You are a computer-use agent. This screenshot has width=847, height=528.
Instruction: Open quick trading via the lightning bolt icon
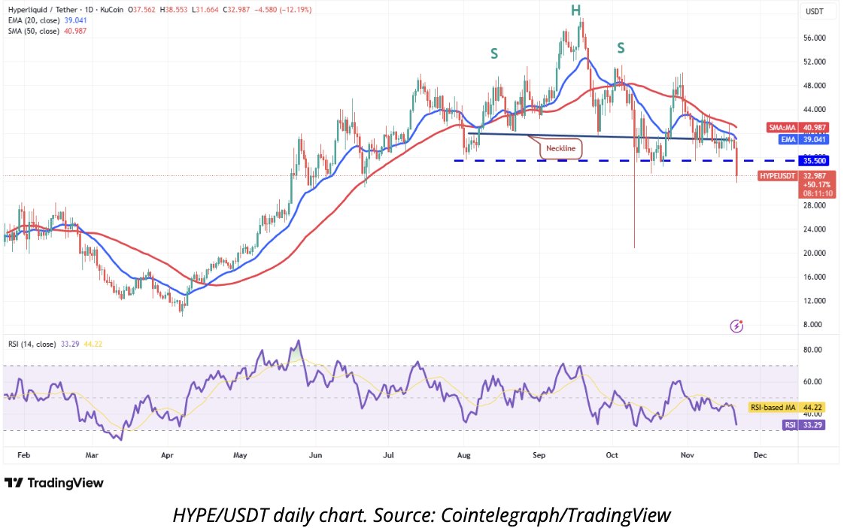click(x=736, y=326)
